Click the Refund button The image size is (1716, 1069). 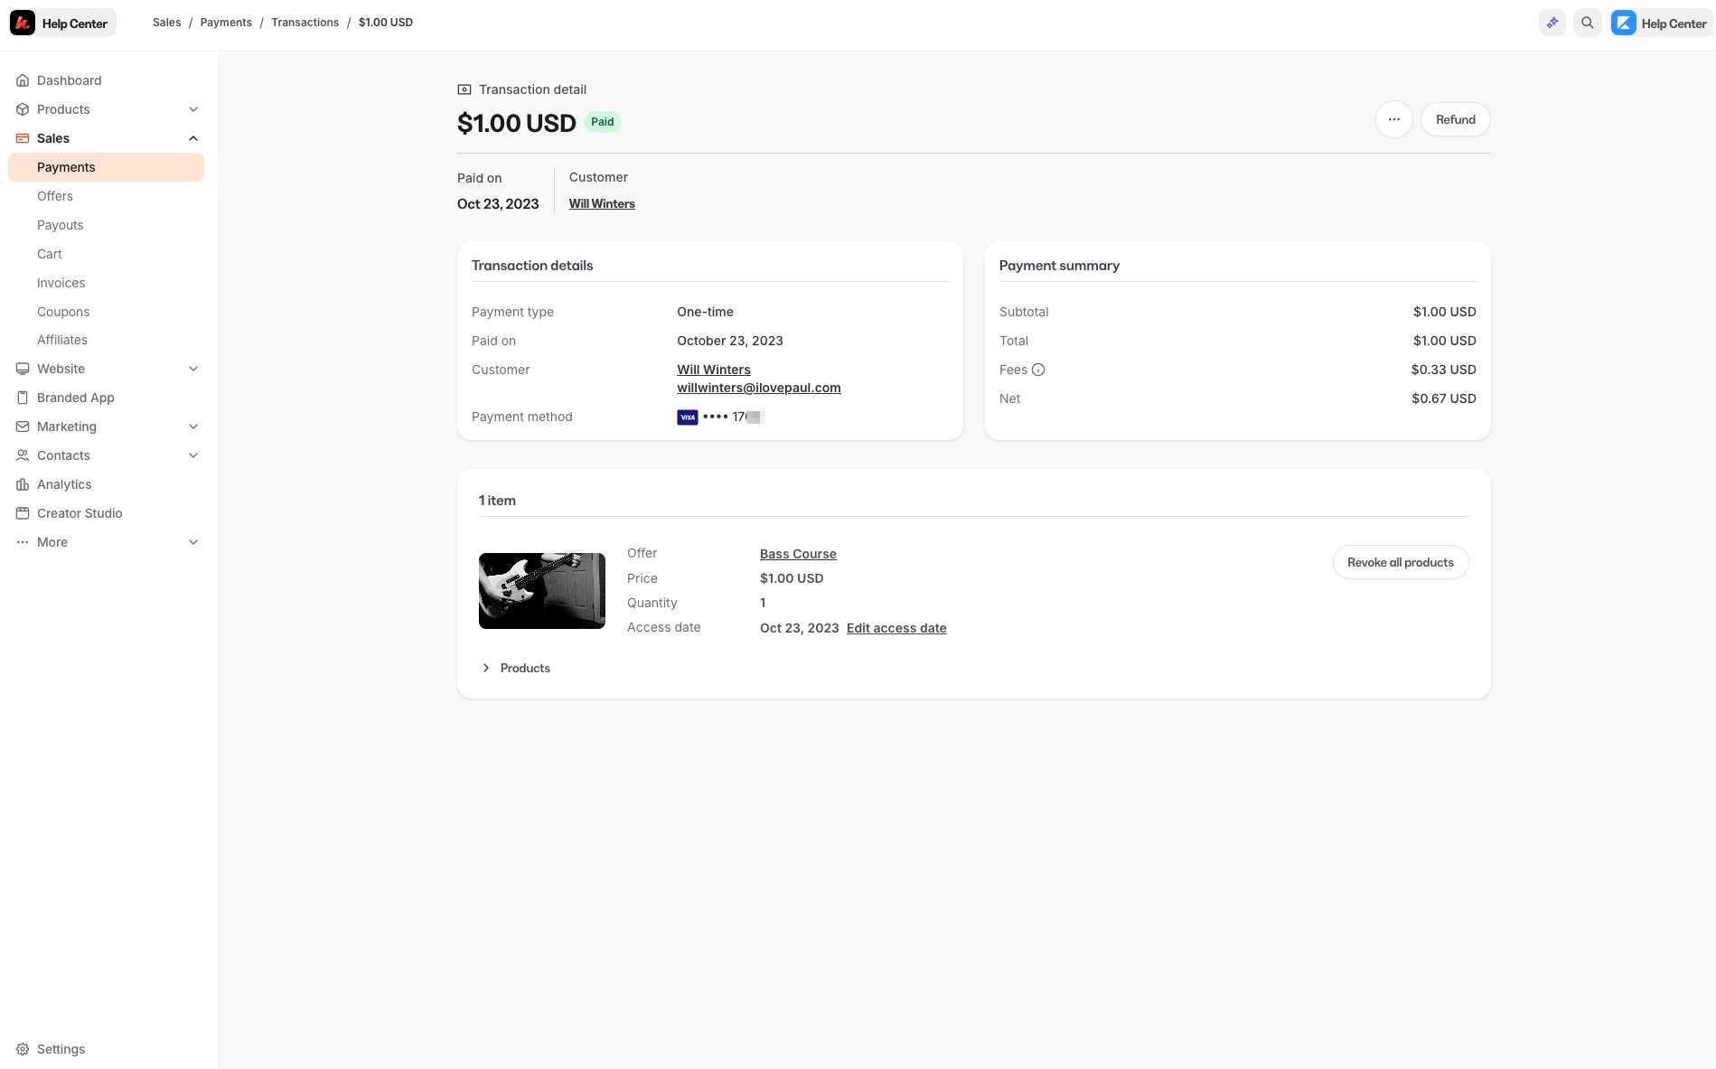[1455, 119]
